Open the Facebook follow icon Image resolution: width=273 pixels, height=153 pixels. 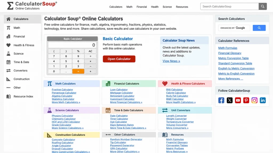click(221, 100)
